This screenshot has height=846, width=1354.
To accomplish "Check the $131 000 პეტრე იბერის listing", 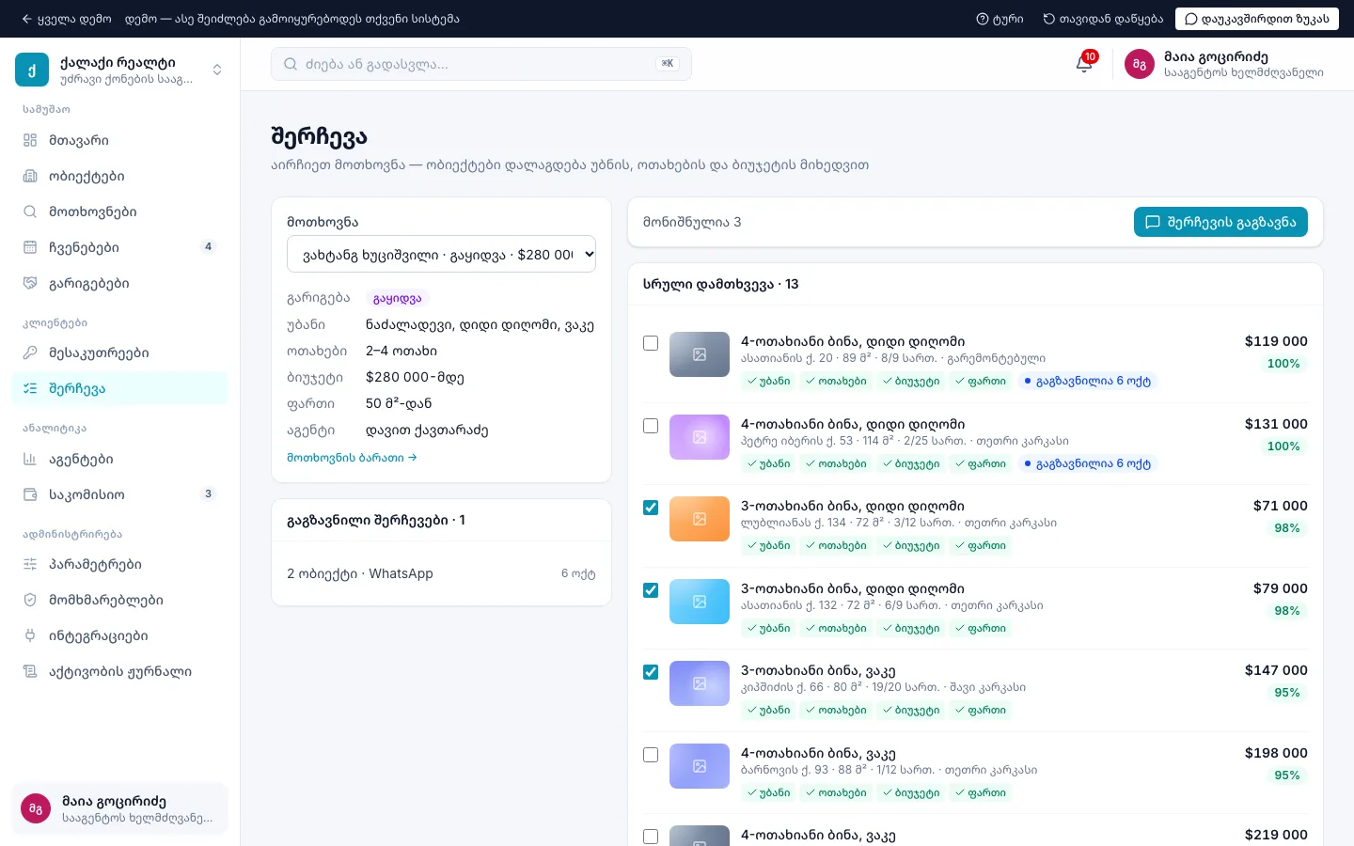I will (x=651, y=426).
